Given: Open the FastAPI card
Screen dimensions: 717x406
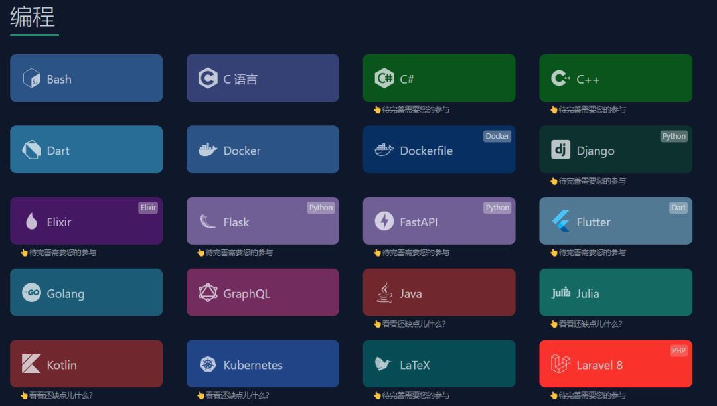Looking at the screenshot, I should [x=439, y=221].
